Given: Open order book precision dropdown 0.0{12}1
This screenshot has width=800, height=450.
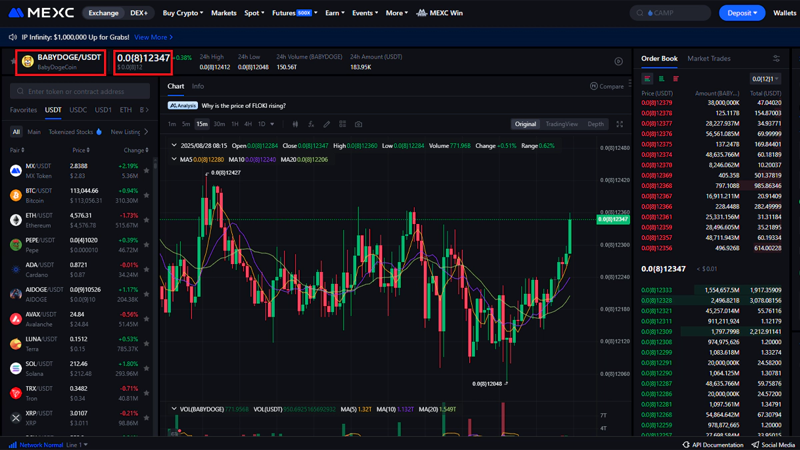Looking at the screenshot, I should pos(765,79).
